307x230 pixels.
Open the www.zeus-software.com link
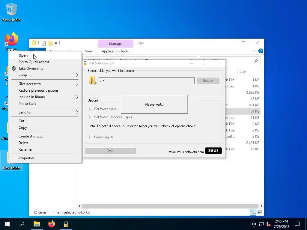coord(186,152)
